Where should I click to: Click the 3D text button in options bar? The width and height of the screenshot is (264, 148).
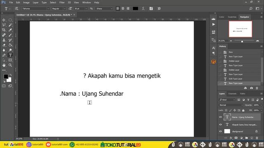tap(159, 9)
